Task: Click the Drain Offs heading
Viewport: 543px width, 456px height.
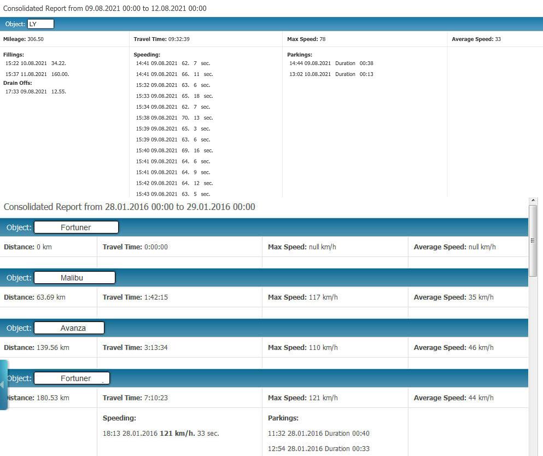Action: coord(17,83)
